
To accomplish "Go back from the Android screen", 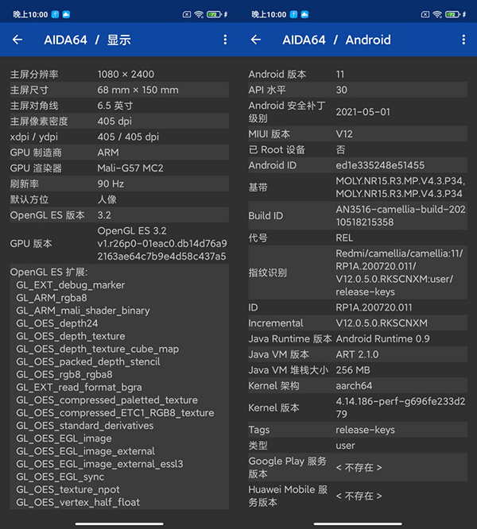I will click(x=256, y=40).
